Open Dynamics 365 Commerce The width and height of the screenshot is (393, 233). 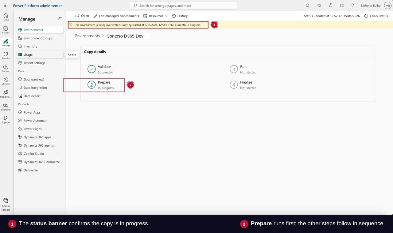coord(40,162)
